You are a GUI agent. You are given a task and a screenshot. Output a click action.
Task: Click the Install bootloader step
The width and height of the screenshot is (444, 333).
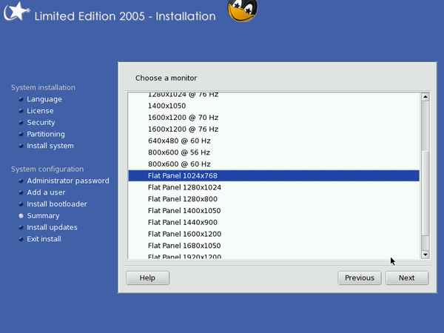pyautogui.click(x=57, y=204)
